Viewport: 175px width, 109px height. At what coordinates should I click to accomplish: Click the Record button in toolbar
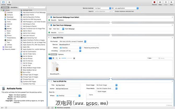pyautogui.click(x=154, y=2)
